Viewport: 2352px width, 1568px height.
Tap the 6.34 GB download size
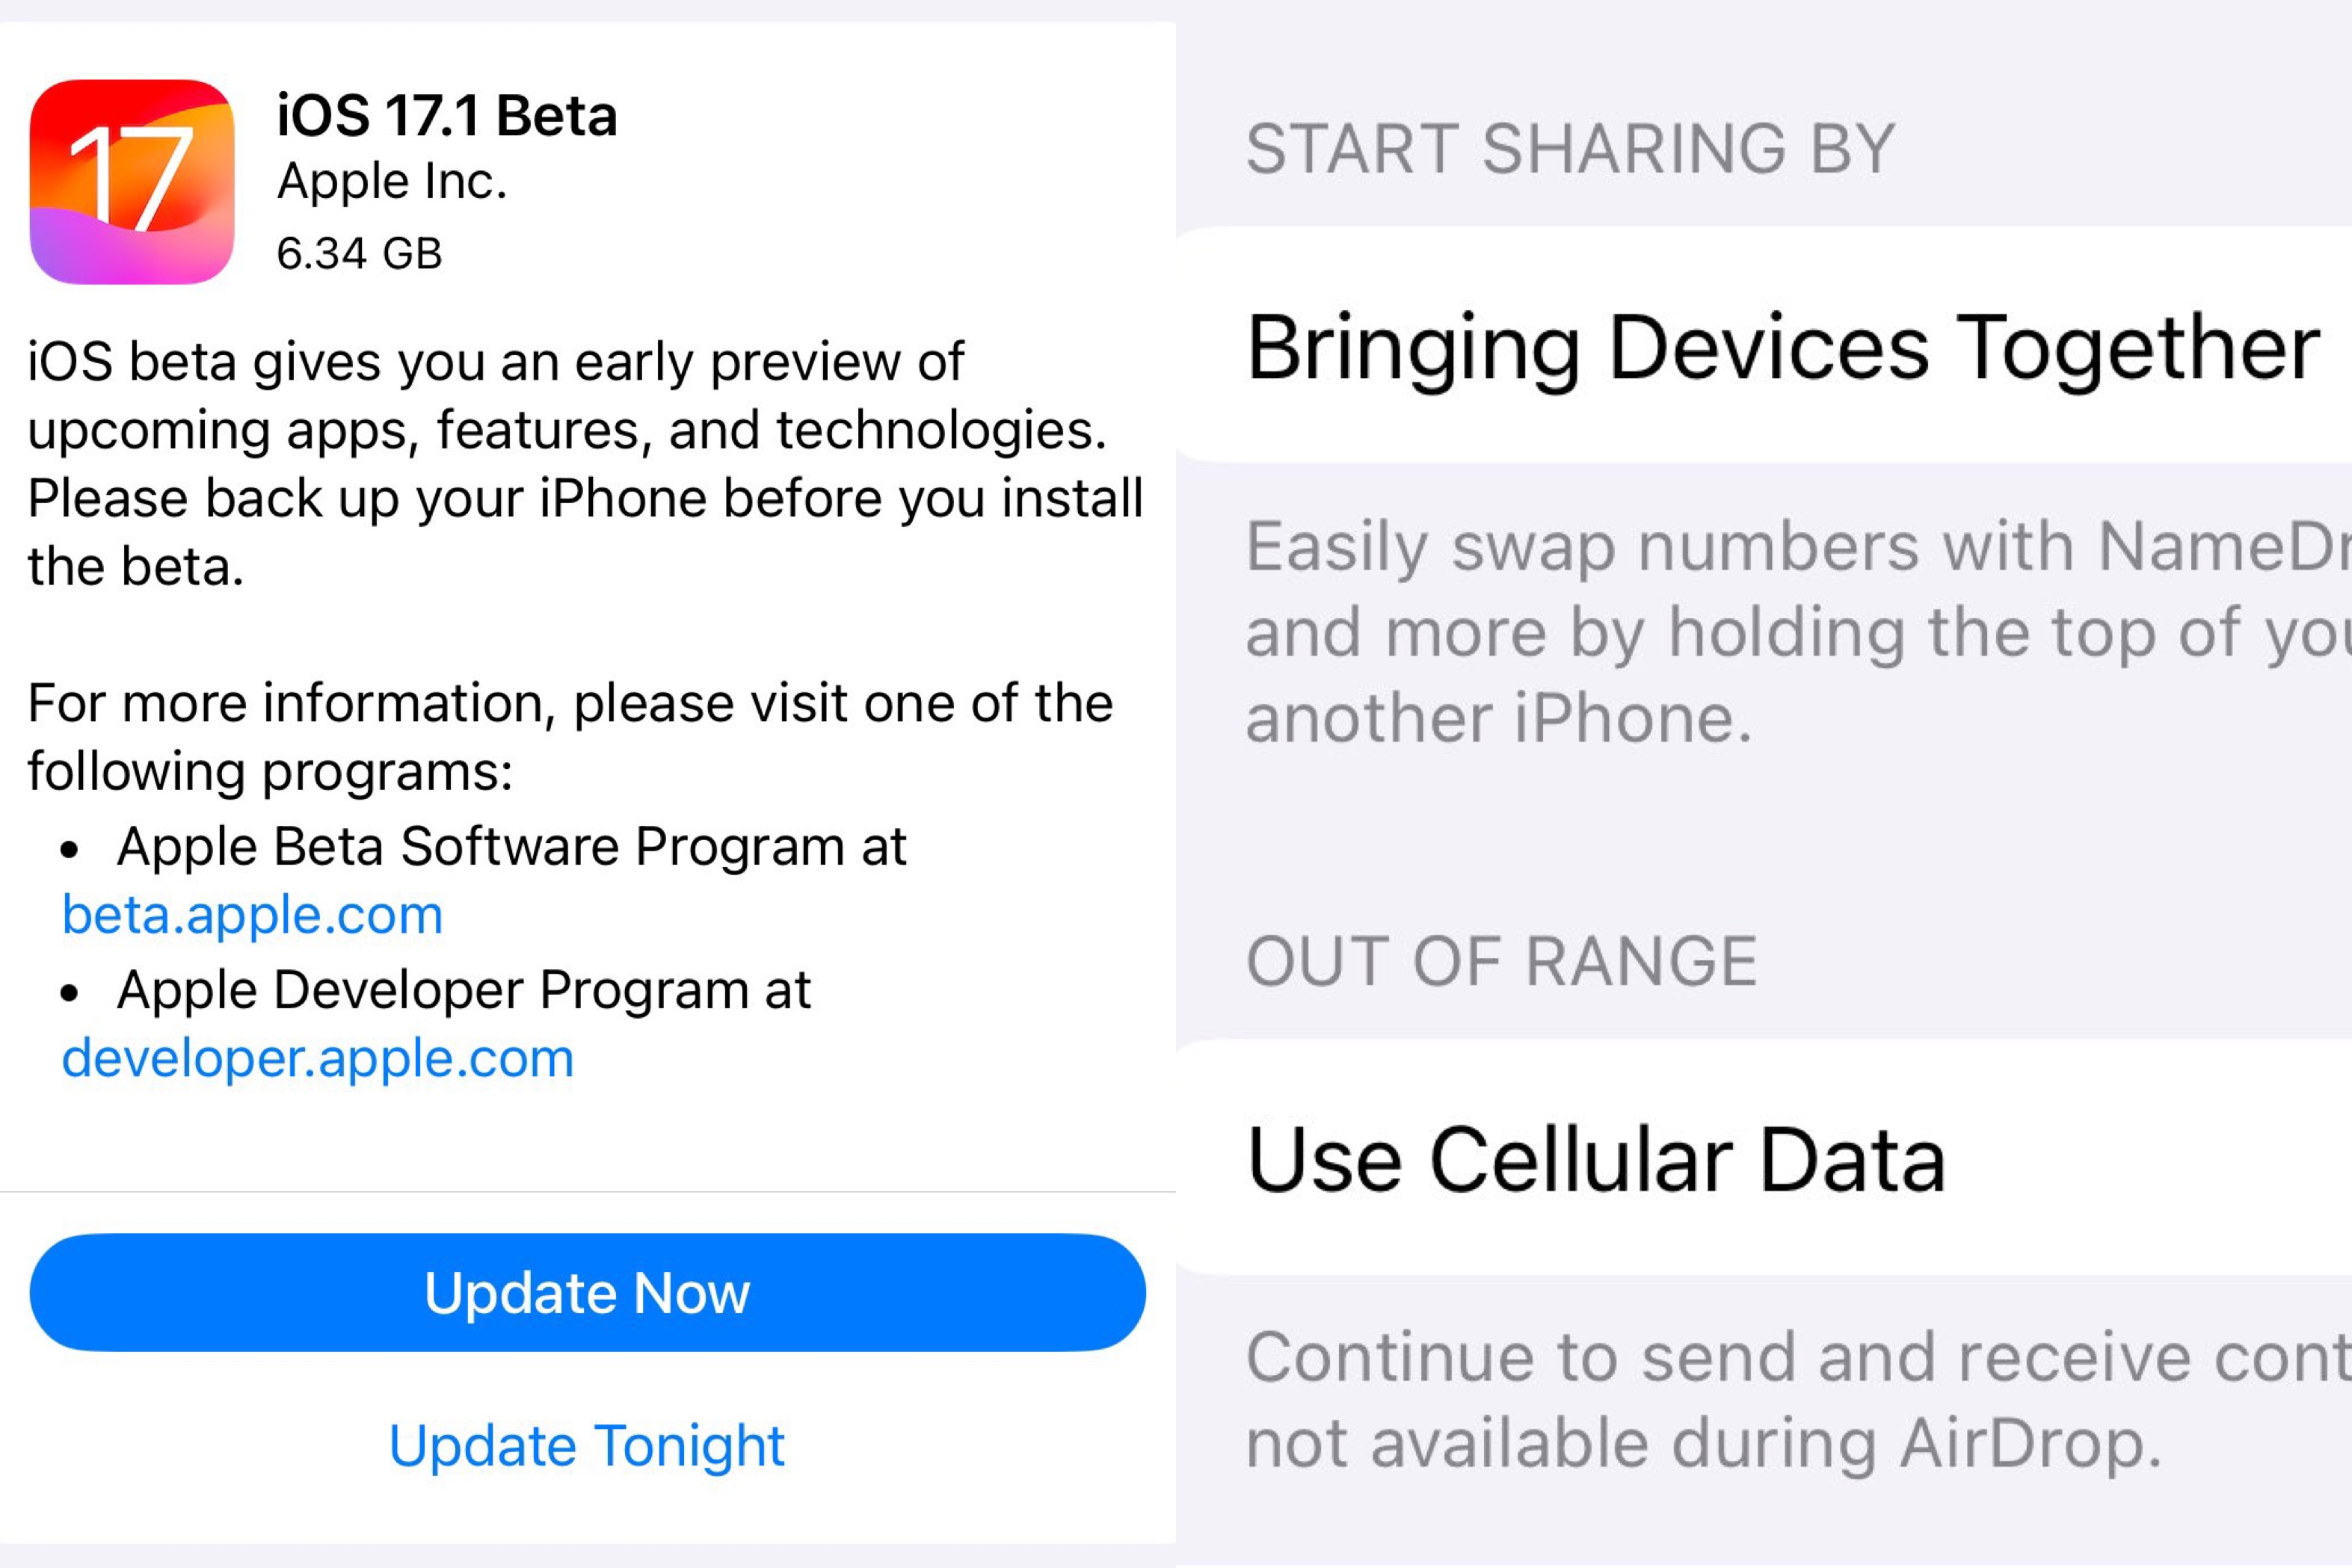tap(359, 253)
